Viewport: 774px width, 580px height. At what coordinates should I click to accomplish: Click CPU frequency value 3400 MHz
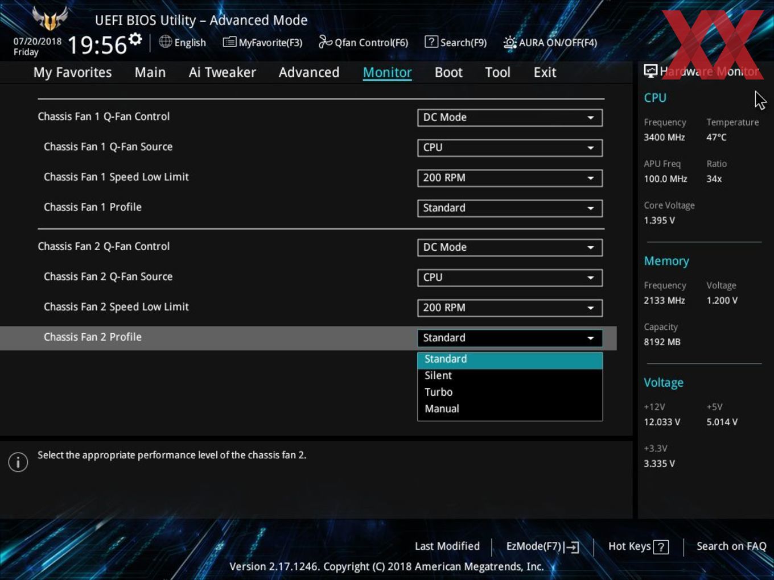point(664,138)
